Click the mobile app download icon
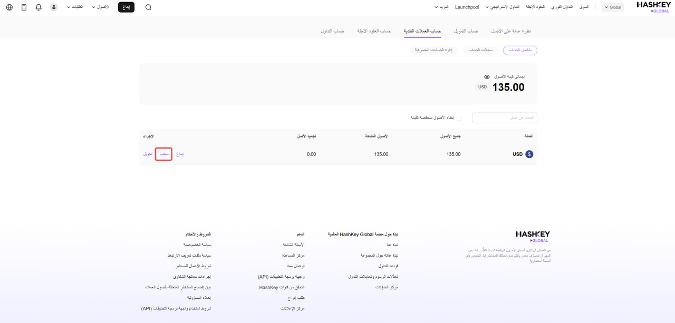The width and height of the screenshot is (675, 323). pyautogui.click(x=24, y=7)
